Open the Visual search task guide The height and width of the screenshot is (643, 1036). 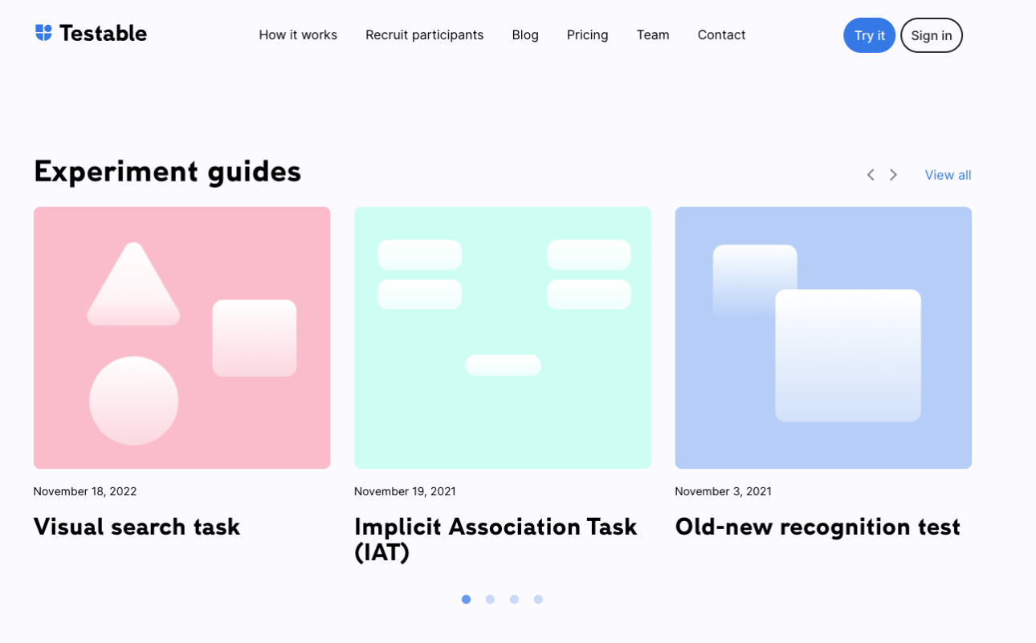click(136, 527)
